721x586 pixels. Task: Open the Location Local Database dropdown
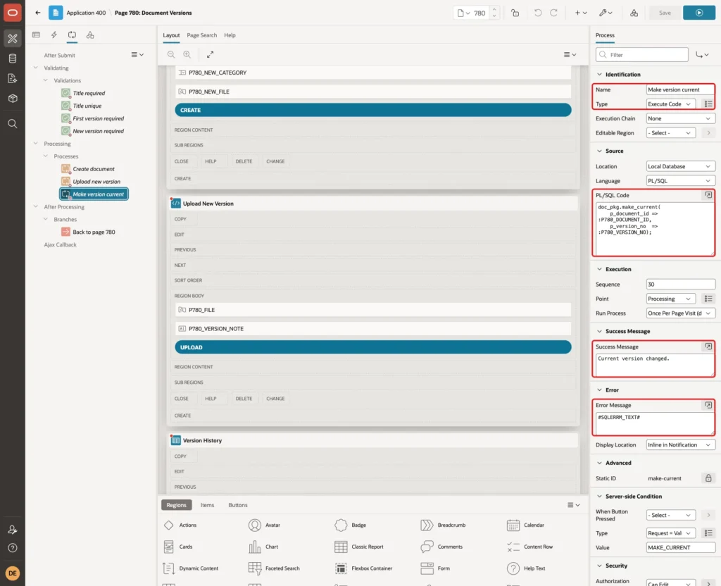click(681, 166)
